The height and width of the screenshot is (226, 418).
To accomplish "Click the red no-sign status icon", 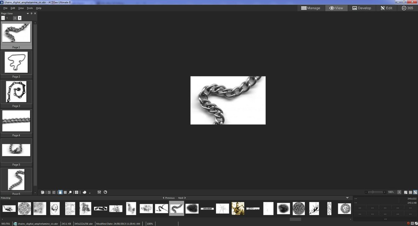I will (x=408, y=223).
